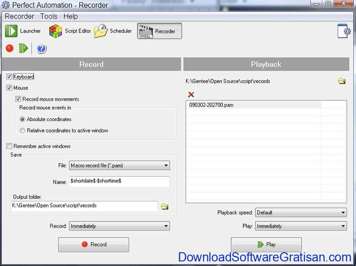Open the Tools menu
This screenshot has width=356, height=266.
[x=48, y=16]
